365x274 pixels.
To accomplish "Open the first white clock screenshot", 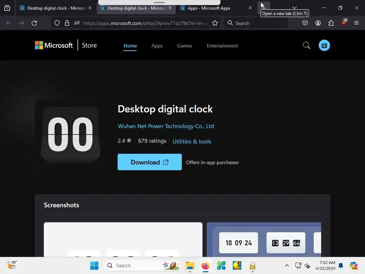I will [123, 239].
